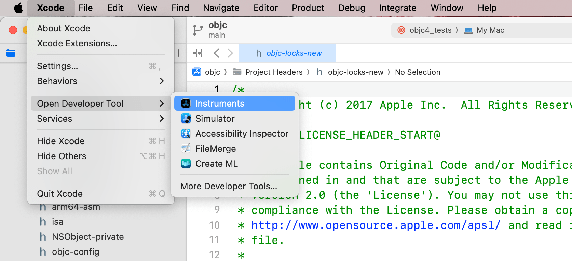The height and width of the screenshot is (261, 572).
Task: Click line number 9 in gutter
Action: point(217,210)
